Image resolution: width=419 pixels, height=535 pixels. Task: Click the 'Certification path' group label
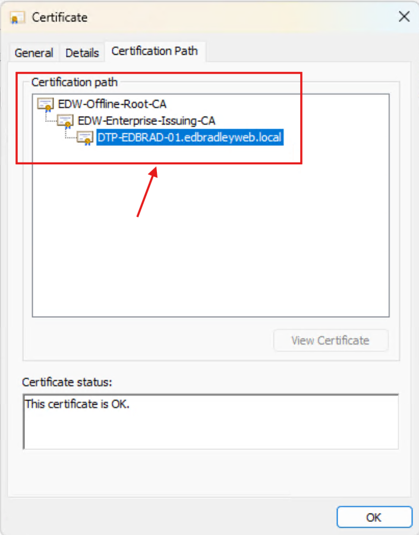[74, 82]
